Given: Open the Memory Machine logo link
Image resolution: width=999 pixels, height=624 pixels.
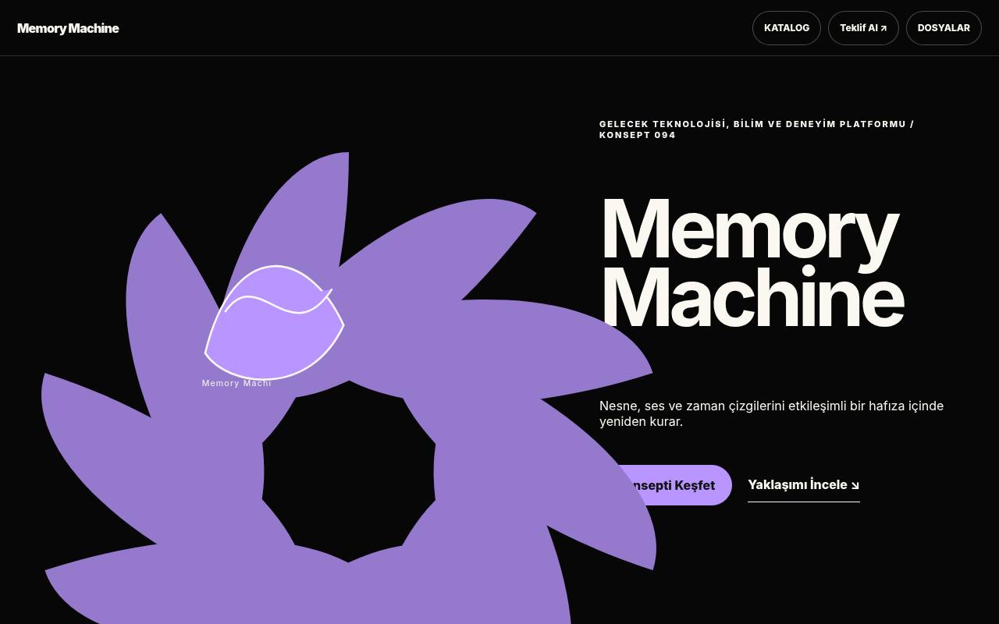Looking at the screenshot, I should (x=68, y=28).
